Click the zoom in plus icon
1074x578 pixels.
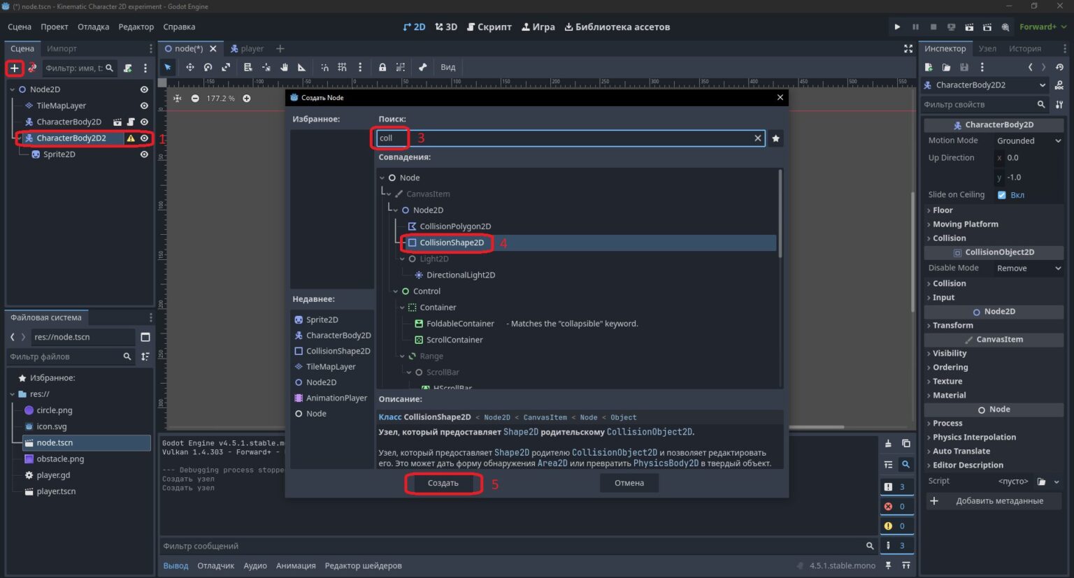pyautogui.click(x=247, y=99)
